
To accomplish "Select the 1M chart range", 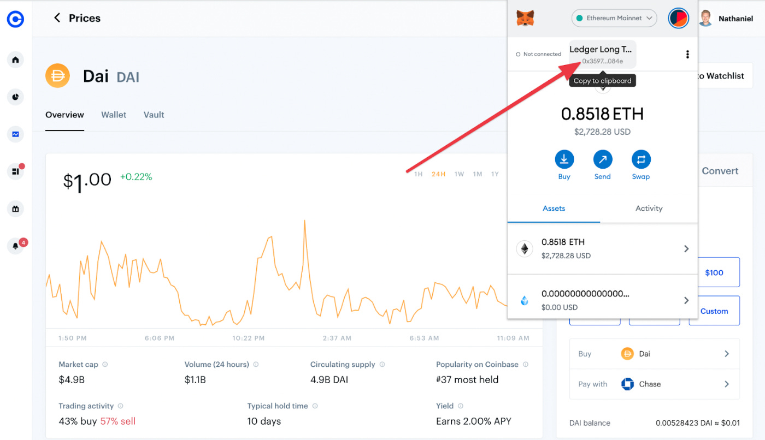I will pyautogui.click(x=478, y=174).
